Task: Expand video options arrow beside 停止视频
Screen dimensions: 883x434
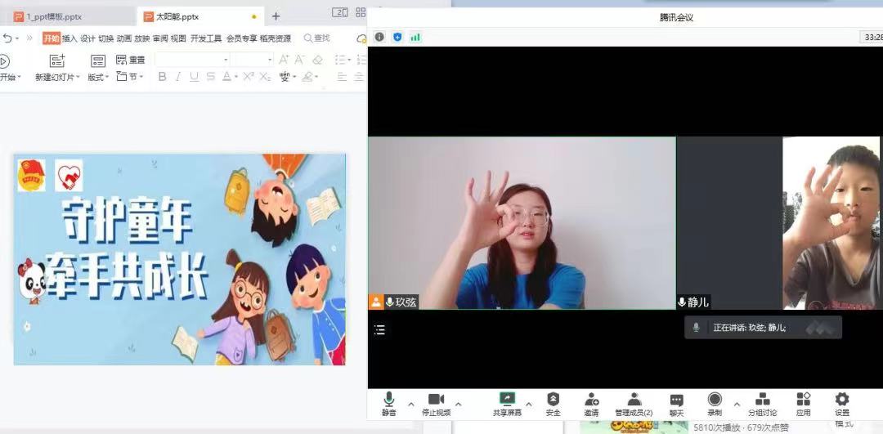Action: coord(459,404)
